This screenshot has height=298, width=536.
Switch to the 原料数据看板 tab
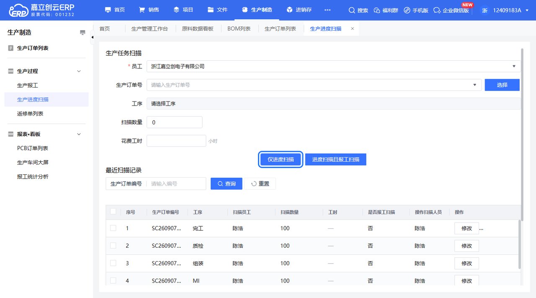tap(198, 29)
